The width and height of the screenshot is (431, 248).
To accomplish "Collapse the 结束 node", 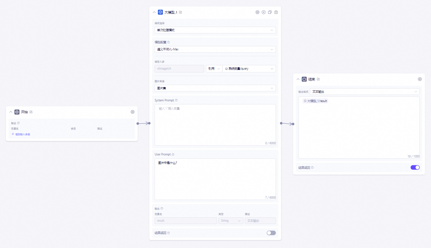I will click(298, 79).
